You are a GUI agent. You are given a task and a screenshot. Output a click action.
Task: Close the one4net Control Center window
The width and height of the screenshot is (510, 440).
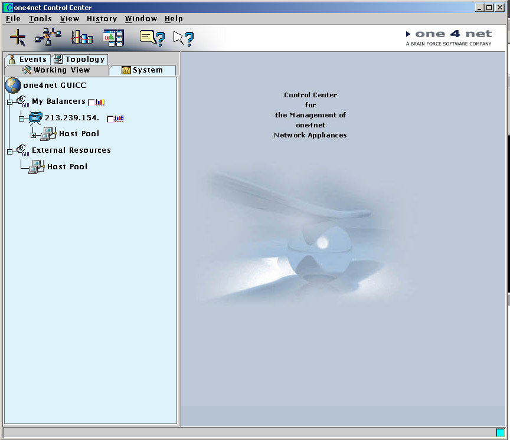click(x=500, y=8)
